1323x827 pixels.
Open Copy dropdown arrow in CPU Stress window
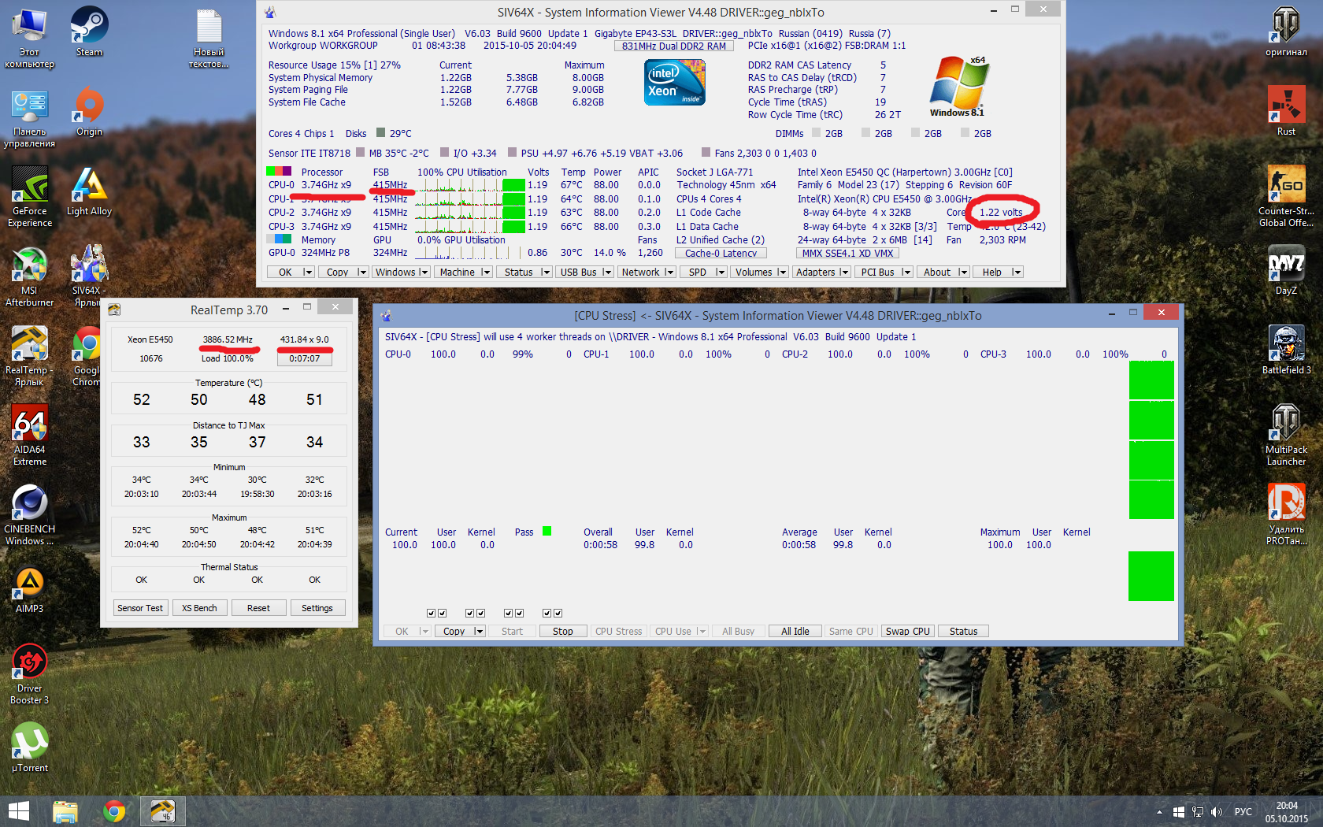tap(479, 632)
